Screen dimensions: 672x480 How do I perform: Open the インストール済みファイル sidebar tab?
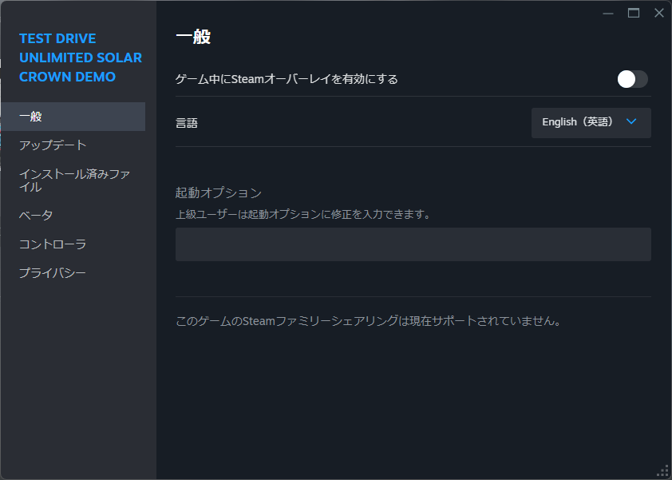click(73, 180)
